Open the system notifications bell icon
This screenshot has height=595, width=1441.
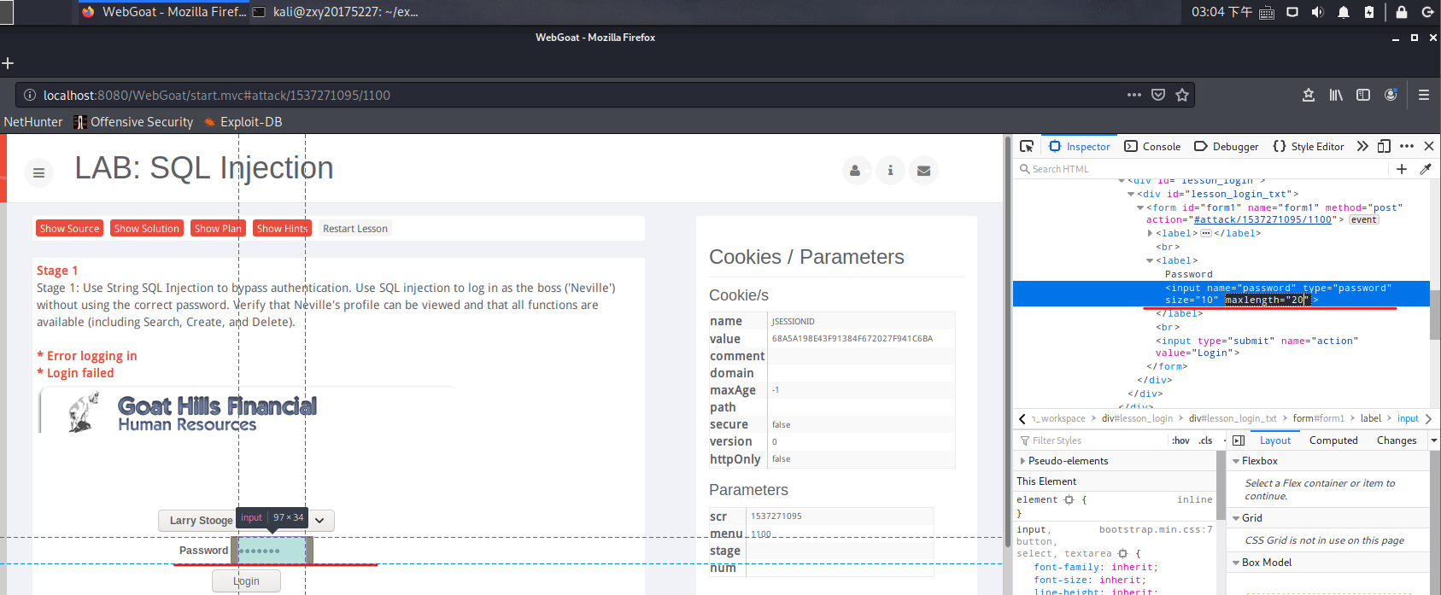pyautogui.click(x=1344, y=12)
